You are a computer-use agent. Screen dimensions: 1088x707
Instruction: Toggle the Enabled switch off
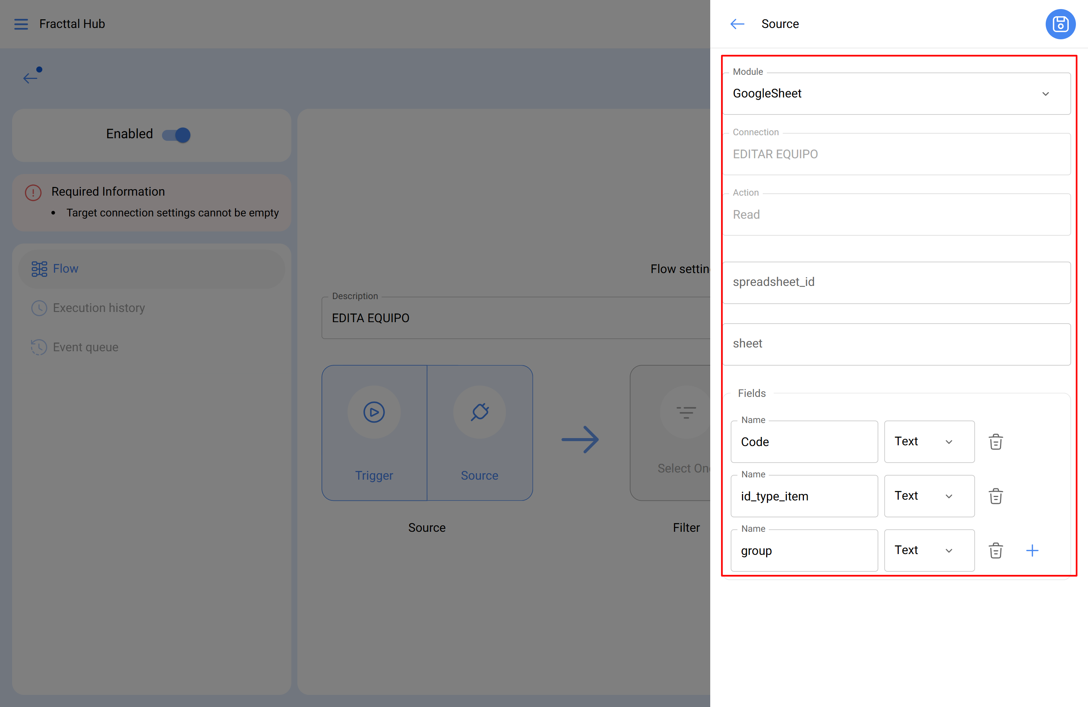click(176, 135)
